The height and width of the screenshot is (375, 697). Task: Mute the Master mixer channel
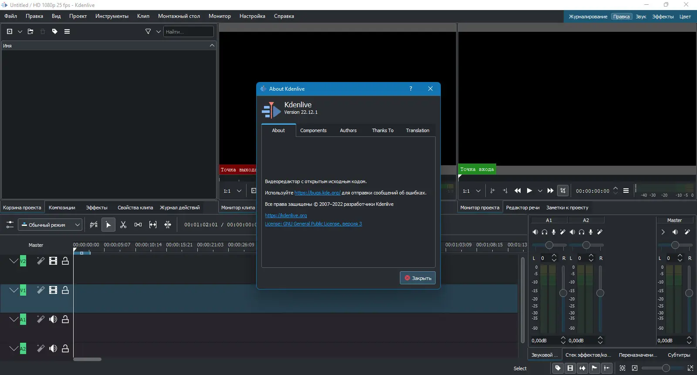click(x=675, y=232)
